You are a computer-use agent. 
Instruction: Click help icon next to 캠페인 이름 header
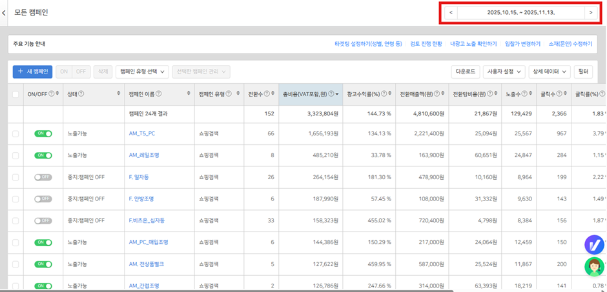point(159,94)
